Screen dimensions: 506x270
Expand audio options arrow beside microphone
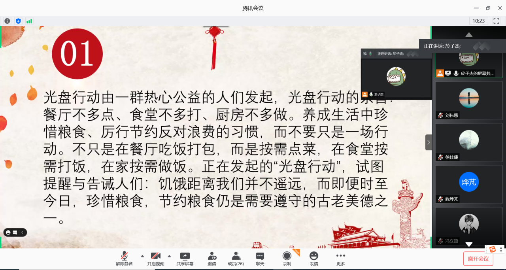point(142,256)
